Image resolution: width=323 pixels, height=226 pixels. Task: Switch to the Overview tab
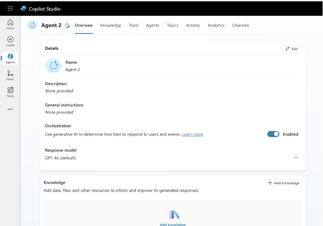pyautogui.click(x=84, y=25)
